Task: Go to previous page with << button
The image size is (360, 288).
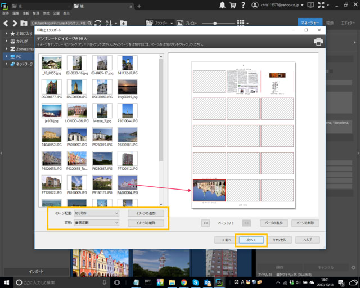Action: (205, 223)
